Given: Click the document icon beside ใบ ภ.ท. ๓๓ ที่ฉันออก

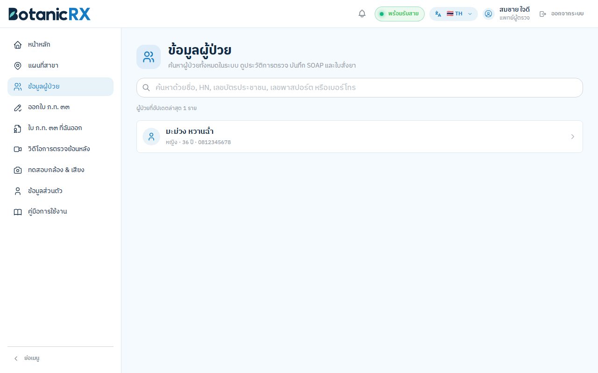Looking at the screenshot, I should point(18,128).
